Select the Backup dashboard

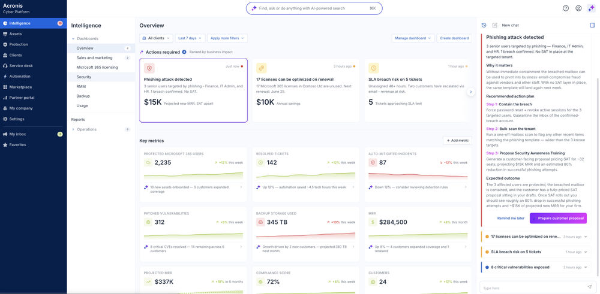[x=101, y=96]
